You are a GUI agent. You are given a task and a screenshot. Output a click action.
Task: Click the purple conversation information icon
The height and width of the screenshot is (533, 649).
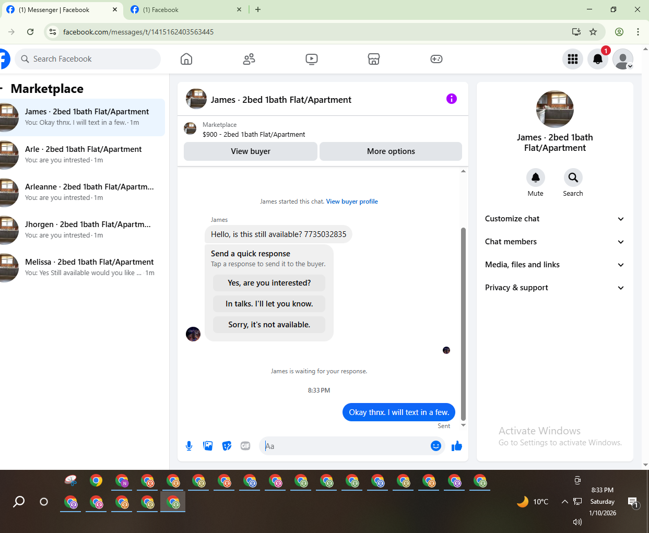(452, 99)
